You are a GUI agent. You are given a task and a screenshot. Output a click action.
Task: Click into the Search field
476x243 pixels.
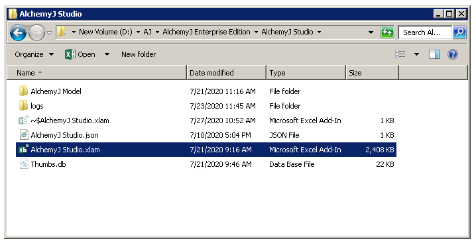[x=425, y=32]
